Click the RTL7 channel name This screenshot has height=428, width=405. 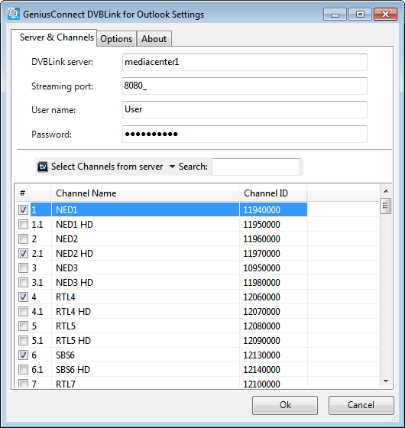[65, 384]
